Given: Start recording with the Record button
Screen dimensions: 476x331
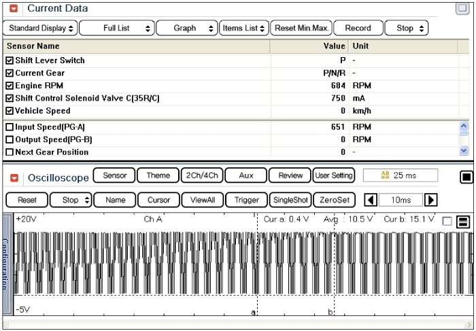Looking at the screenshot, I should coord(358,29).
